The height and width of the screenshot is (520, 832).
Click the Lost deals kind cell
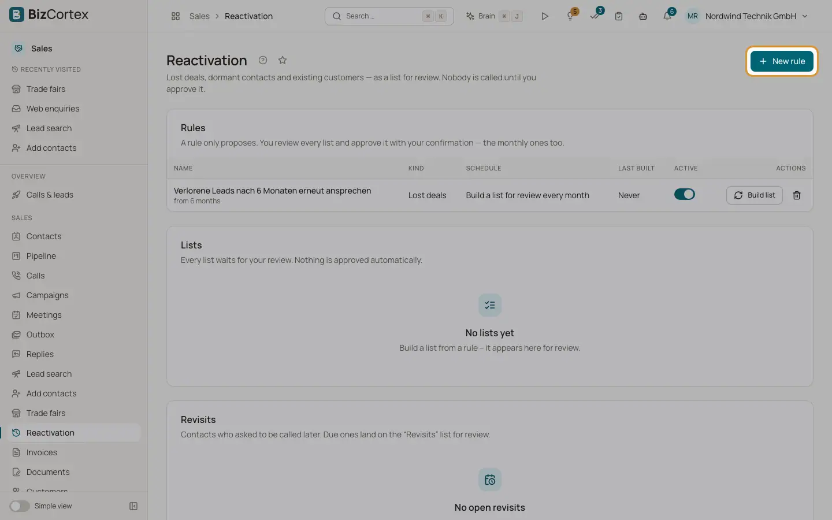click(427, 195)
